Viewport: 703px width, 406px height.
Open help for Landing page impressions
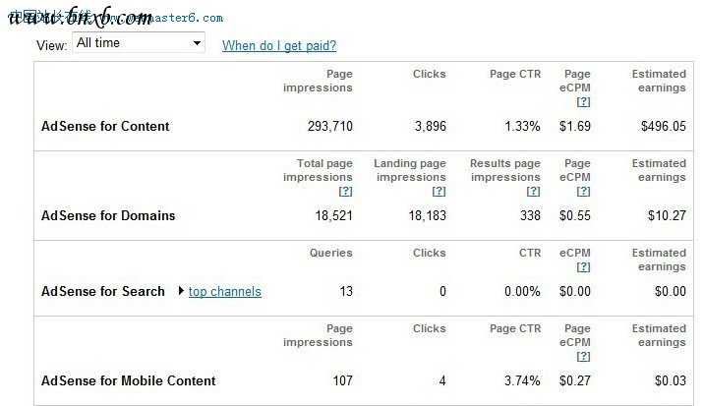(x=439, y=192)
